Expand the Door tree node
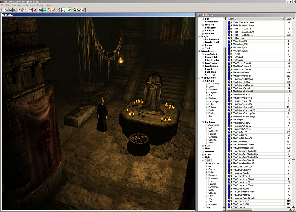 click(x=203, y=145)
